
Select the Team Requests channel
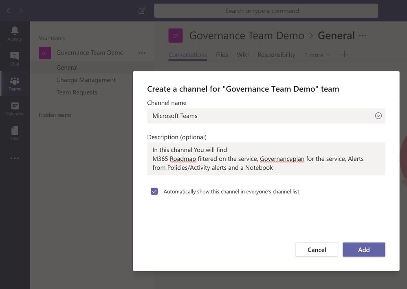click(x=77, y=92)
